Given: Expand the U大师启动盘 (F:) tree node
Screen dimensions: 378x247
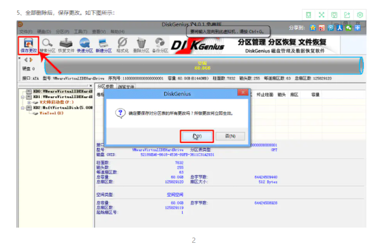Looking at the screenshot, I should 29,102.
